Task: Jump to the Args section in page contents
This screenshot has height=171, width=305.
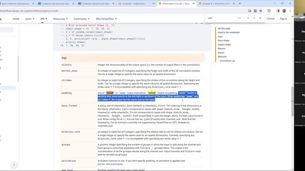Action: pos(220,37)
